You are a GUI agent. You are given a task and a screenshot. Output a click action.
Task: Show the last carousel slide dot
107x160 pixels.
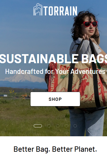click(x=75, y=126)
